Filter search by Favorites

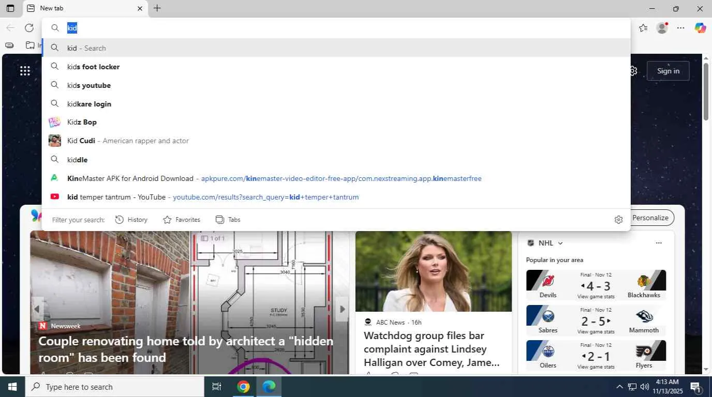click(182, 220)
